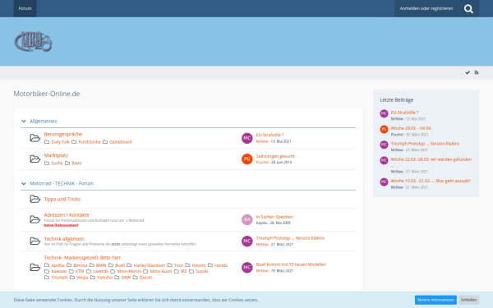Viewport: 493px width, 308px height.
Task: Open Buell kommt mit 10 neuen Modellen thread
Action: pyautogui.click(x=291, y=264)
